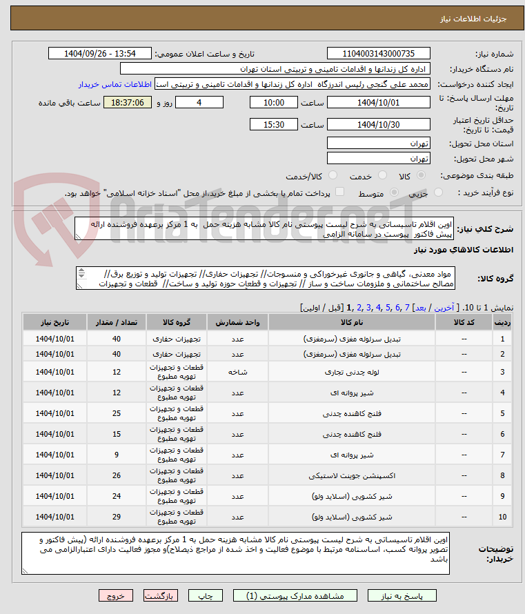Click the توضیحات خریدار text area
This screenshot has height=614, width=525.
(235, 553)
